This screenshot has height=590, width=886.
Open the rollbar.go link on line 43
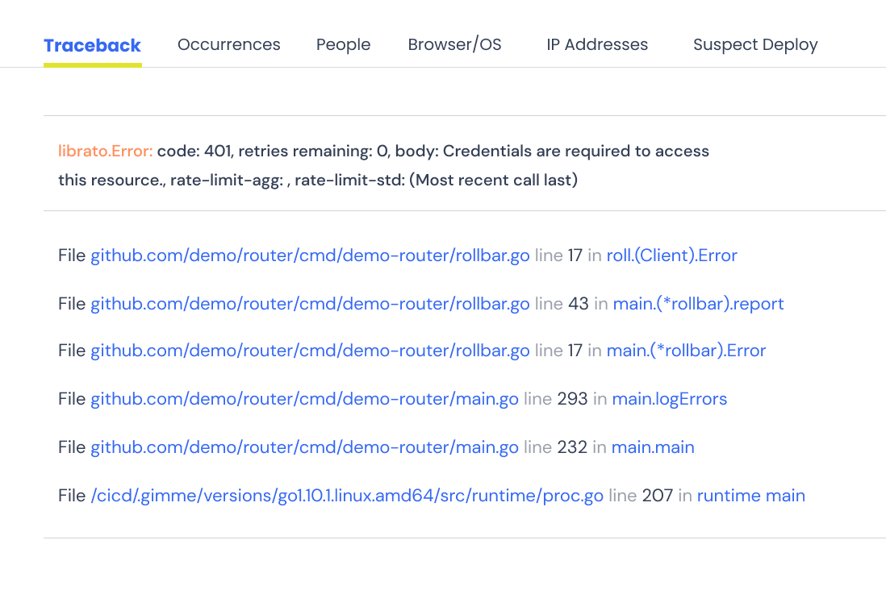click(x=309, y=304)
